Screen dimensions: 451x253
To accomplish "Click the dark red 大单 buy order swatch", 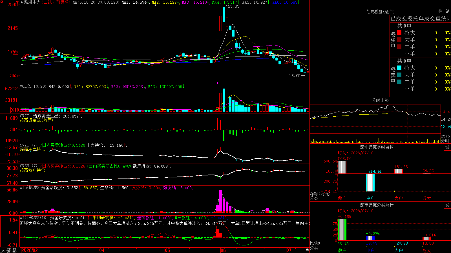I will click(x=399, y=40).
